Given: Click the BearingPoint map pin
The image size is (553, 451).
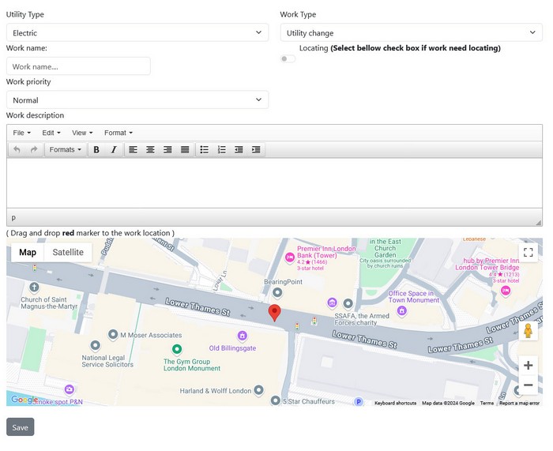Looking at the screenshot, I should click(x=277, y=293).
